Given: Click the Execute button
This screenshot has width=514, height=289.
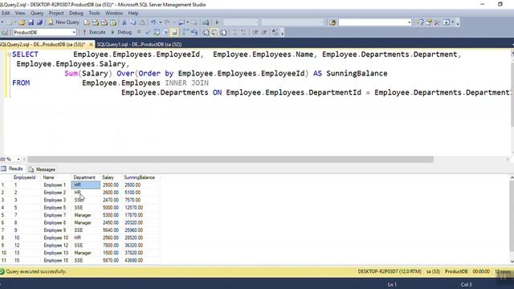Looking at the screenshot, I should click(x=95, y=32).
